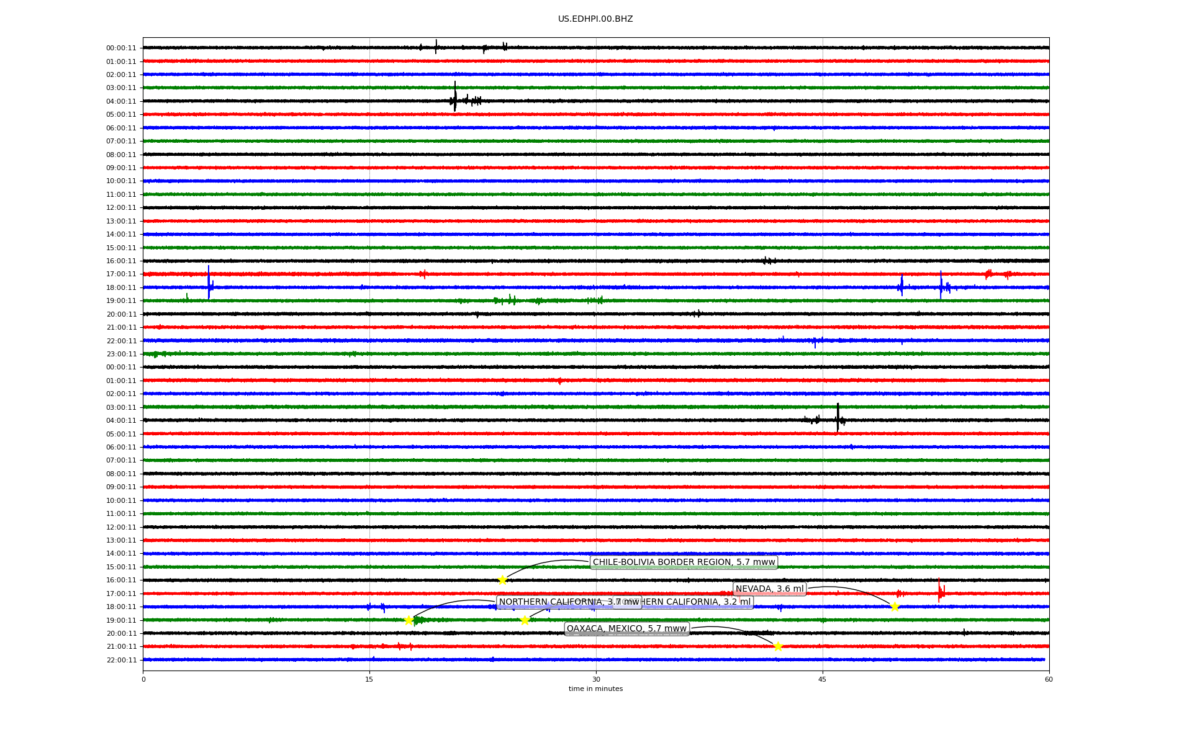This screenshot has height=745, width=1192.
Task: Click the Oaxaca, Mexico earthquake star marker
Action: point(778,646)
